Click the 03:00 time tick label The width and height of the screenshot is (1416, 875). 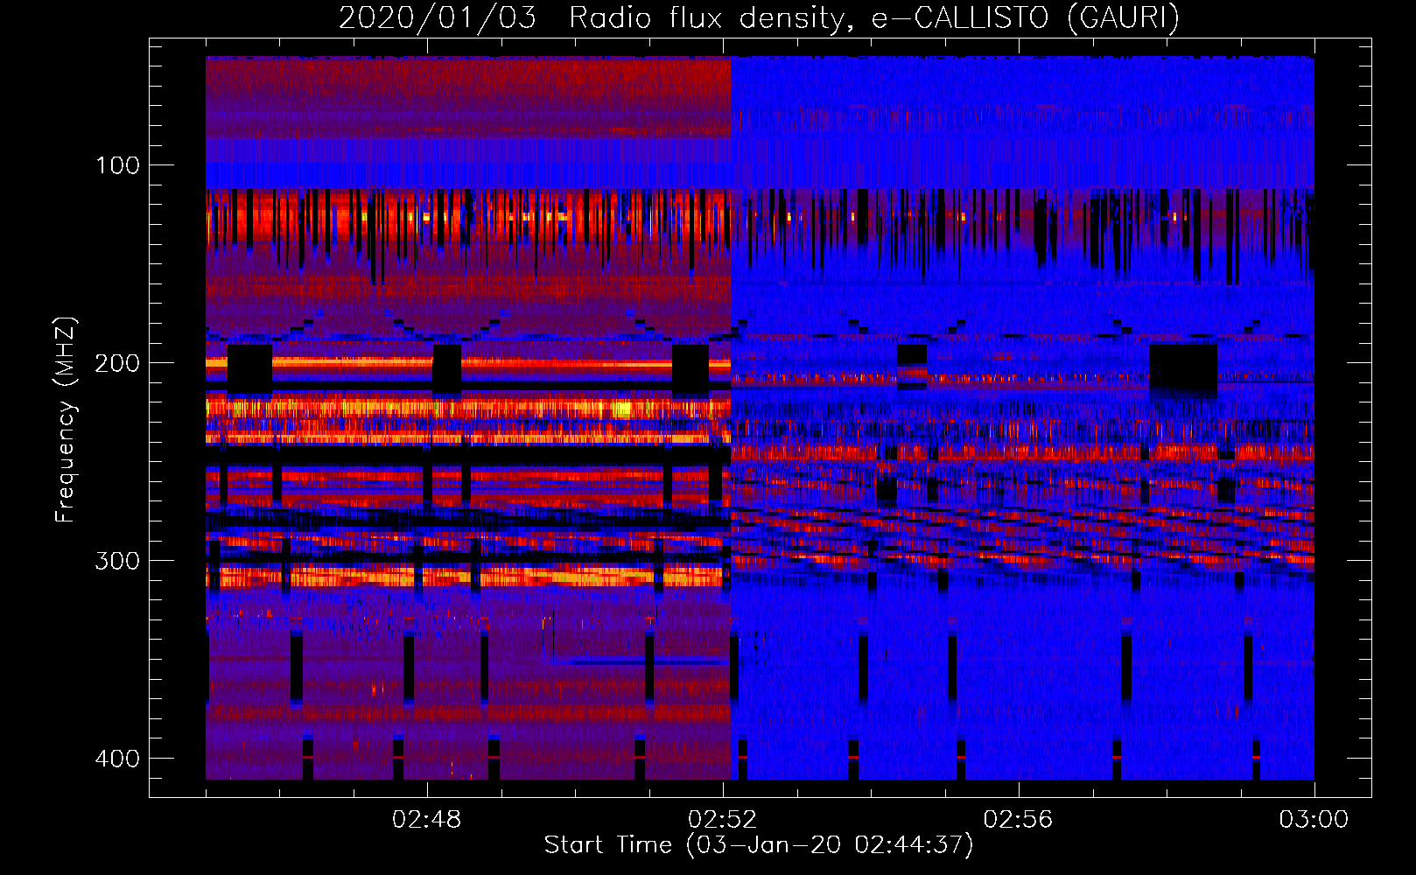[x=1314, y=820]
